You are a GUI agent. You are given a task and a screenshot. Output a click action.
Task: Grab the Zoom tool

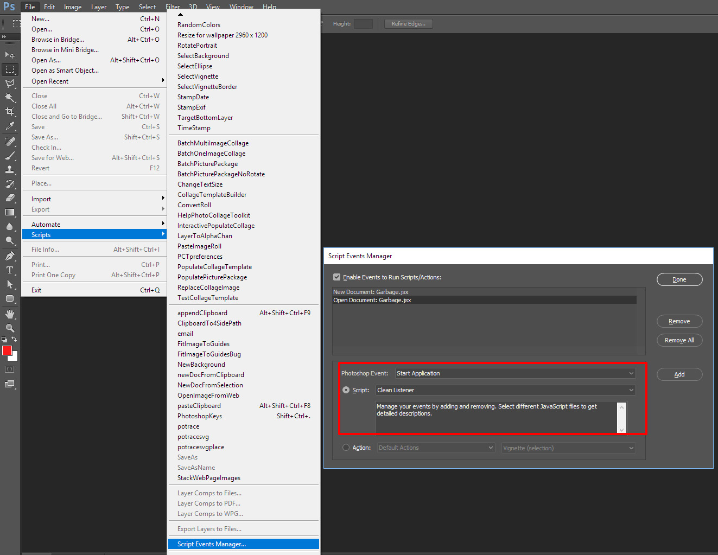tap(10, 328)
